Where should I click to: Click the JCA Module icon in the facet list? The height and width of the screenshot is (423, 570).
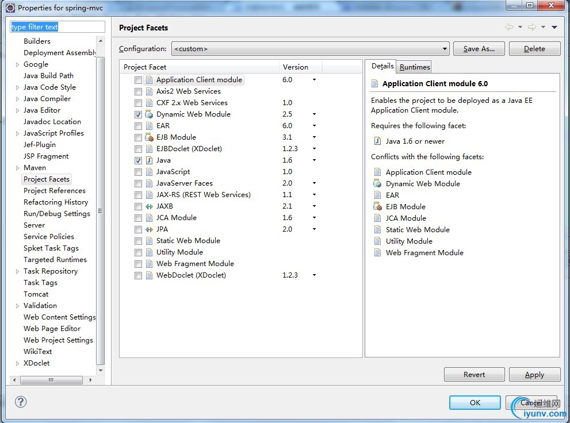(149, 218)
